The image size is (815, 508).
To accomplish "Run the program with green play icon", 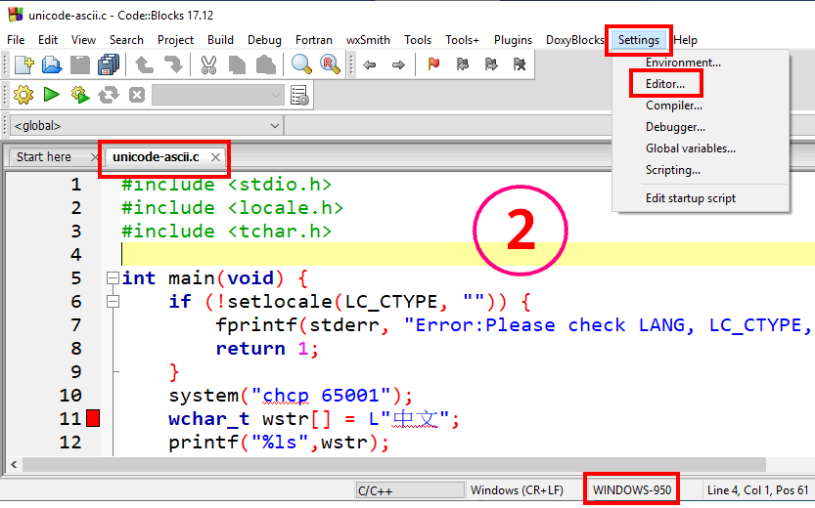I will (x=52, y=95).
